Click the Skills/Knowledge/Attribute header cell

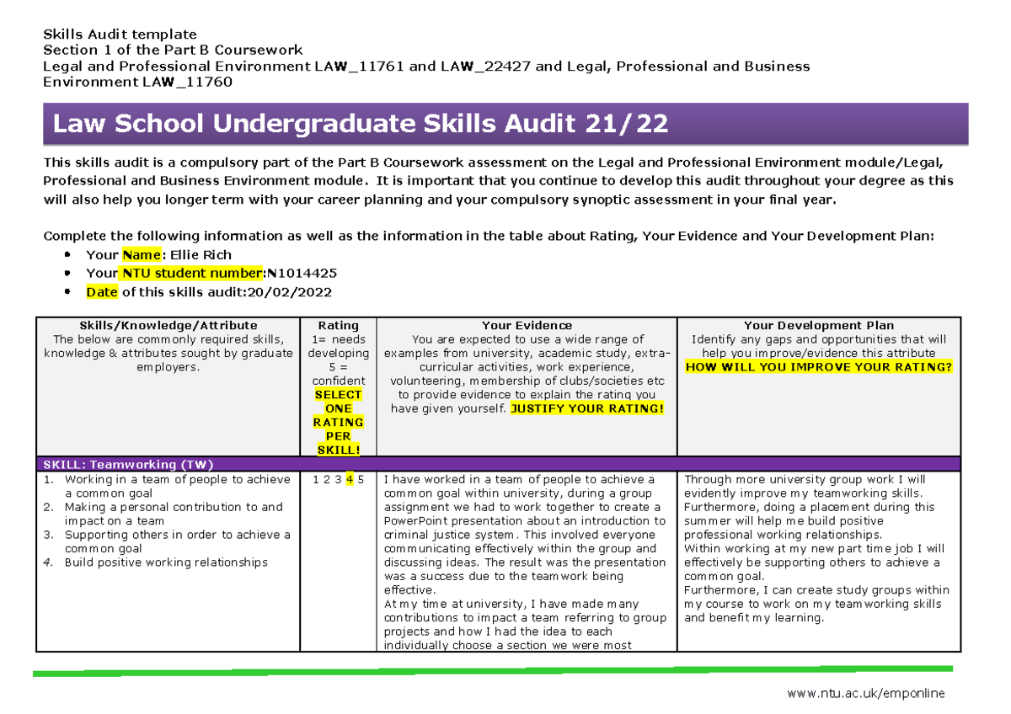coord(168,325)
